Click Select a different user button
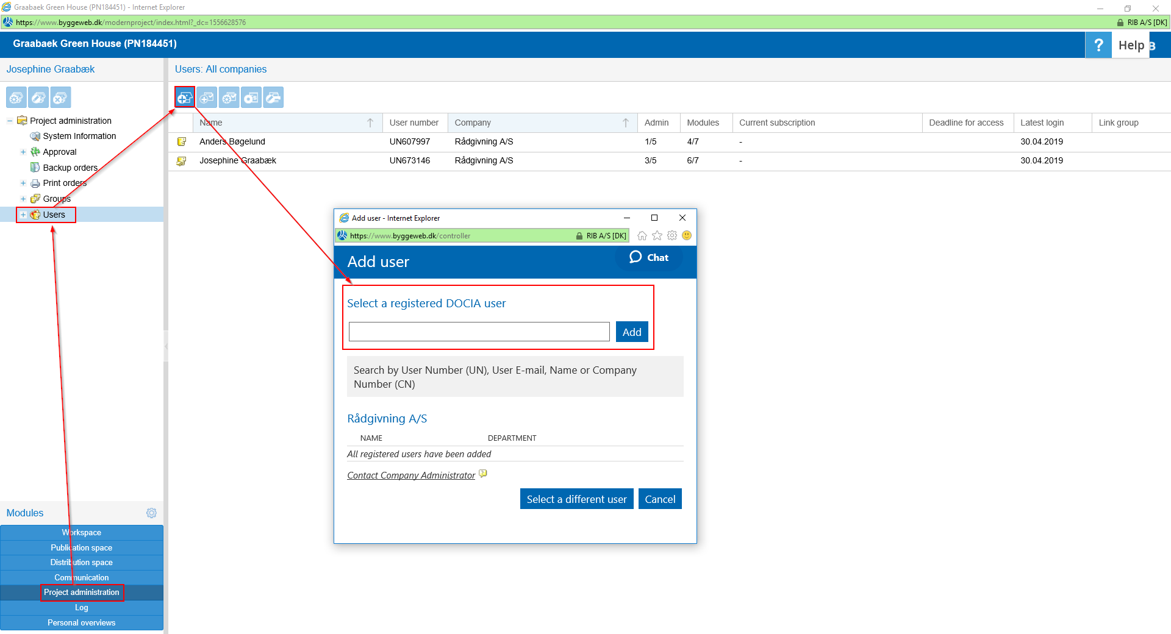 click(x=576, y=499)
